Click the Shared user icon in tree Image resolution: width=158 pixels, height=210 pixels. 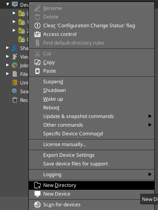15,48
